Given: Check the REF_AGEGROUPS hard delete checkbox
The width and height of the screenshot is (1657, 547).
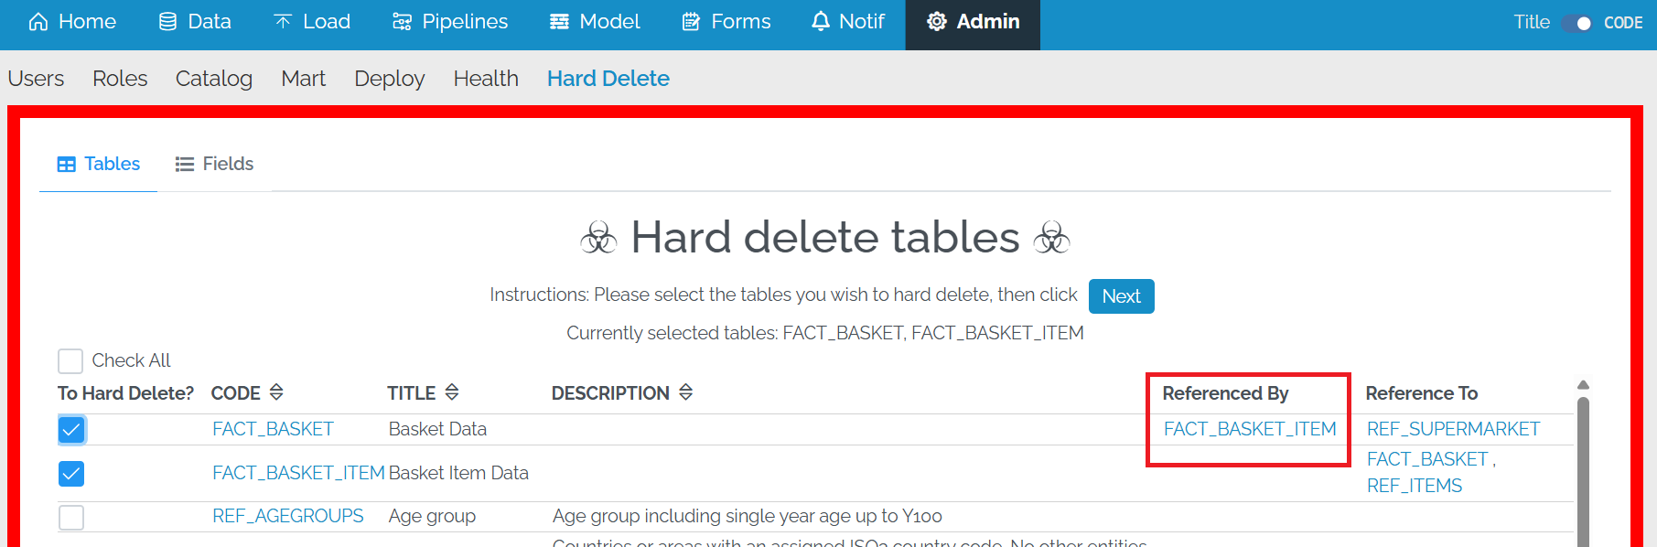Looking at the screenshot, I should [71, 517].
